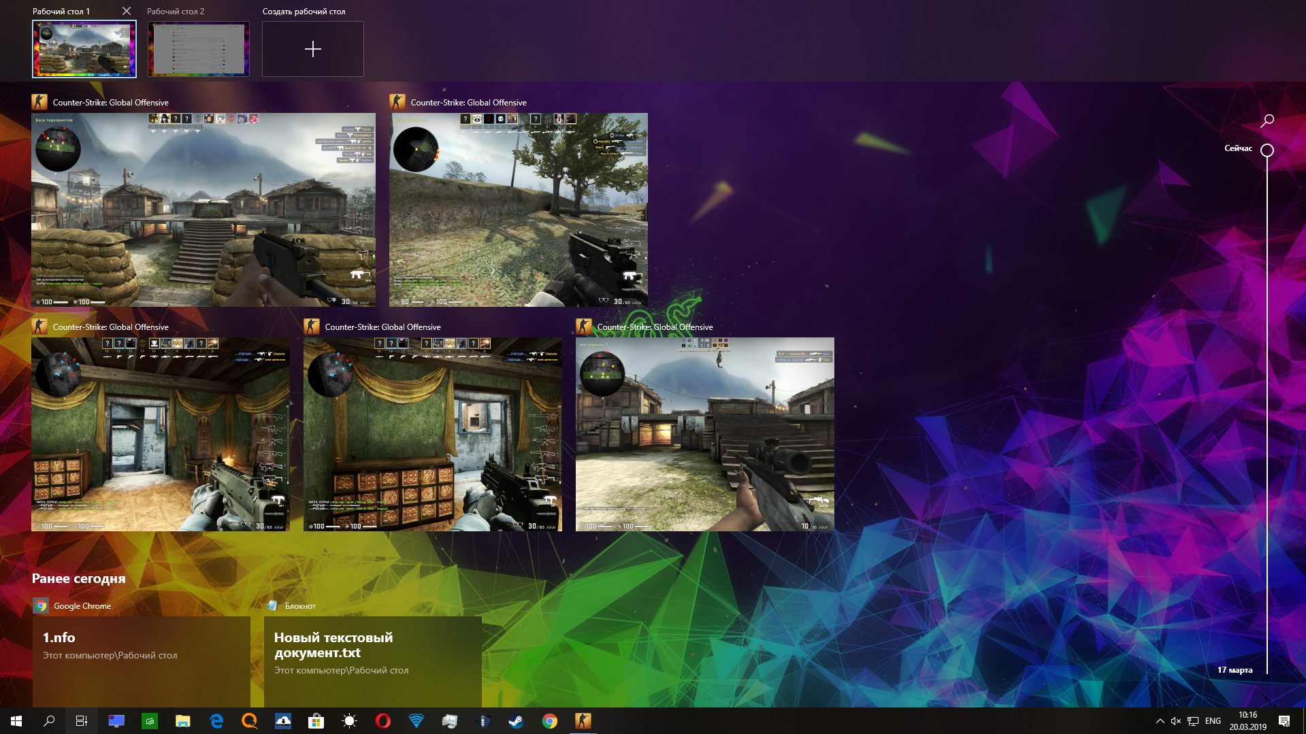Viewport: 1306px width, 734px height.
Task: Close Рабочий стол 1 with the X
Action: pos(127,11)
